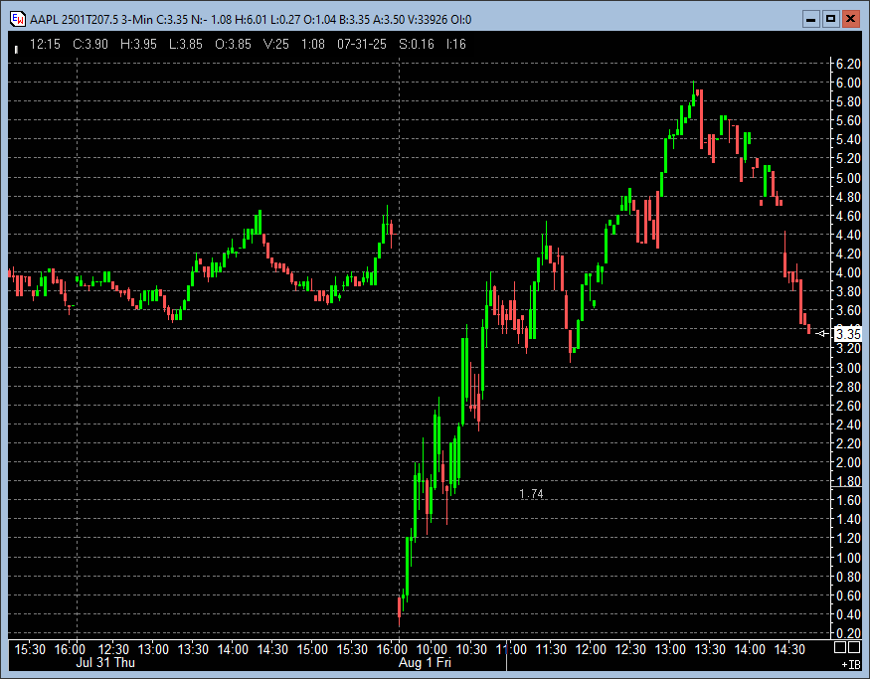Click the 5.00 price axis label
Screen dimensions: 870x679
click(848, 178)
